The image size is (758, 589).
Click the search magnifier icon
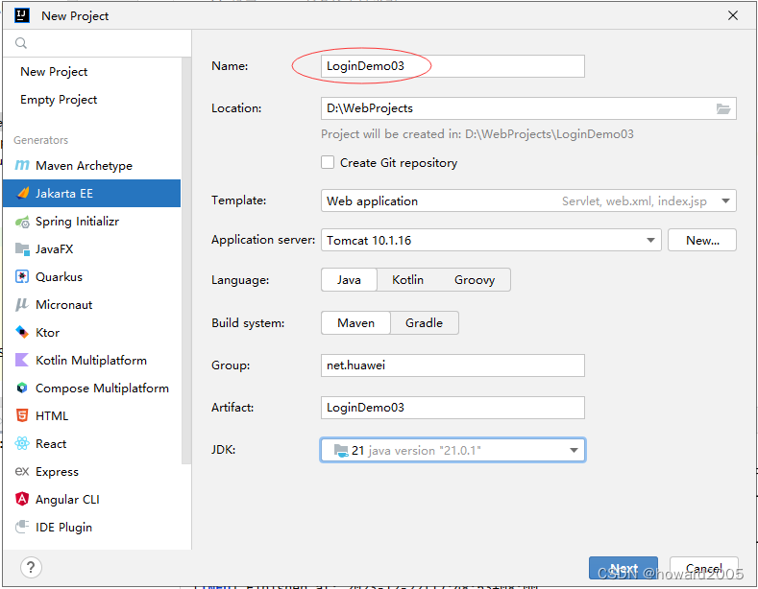pos(21,43)
